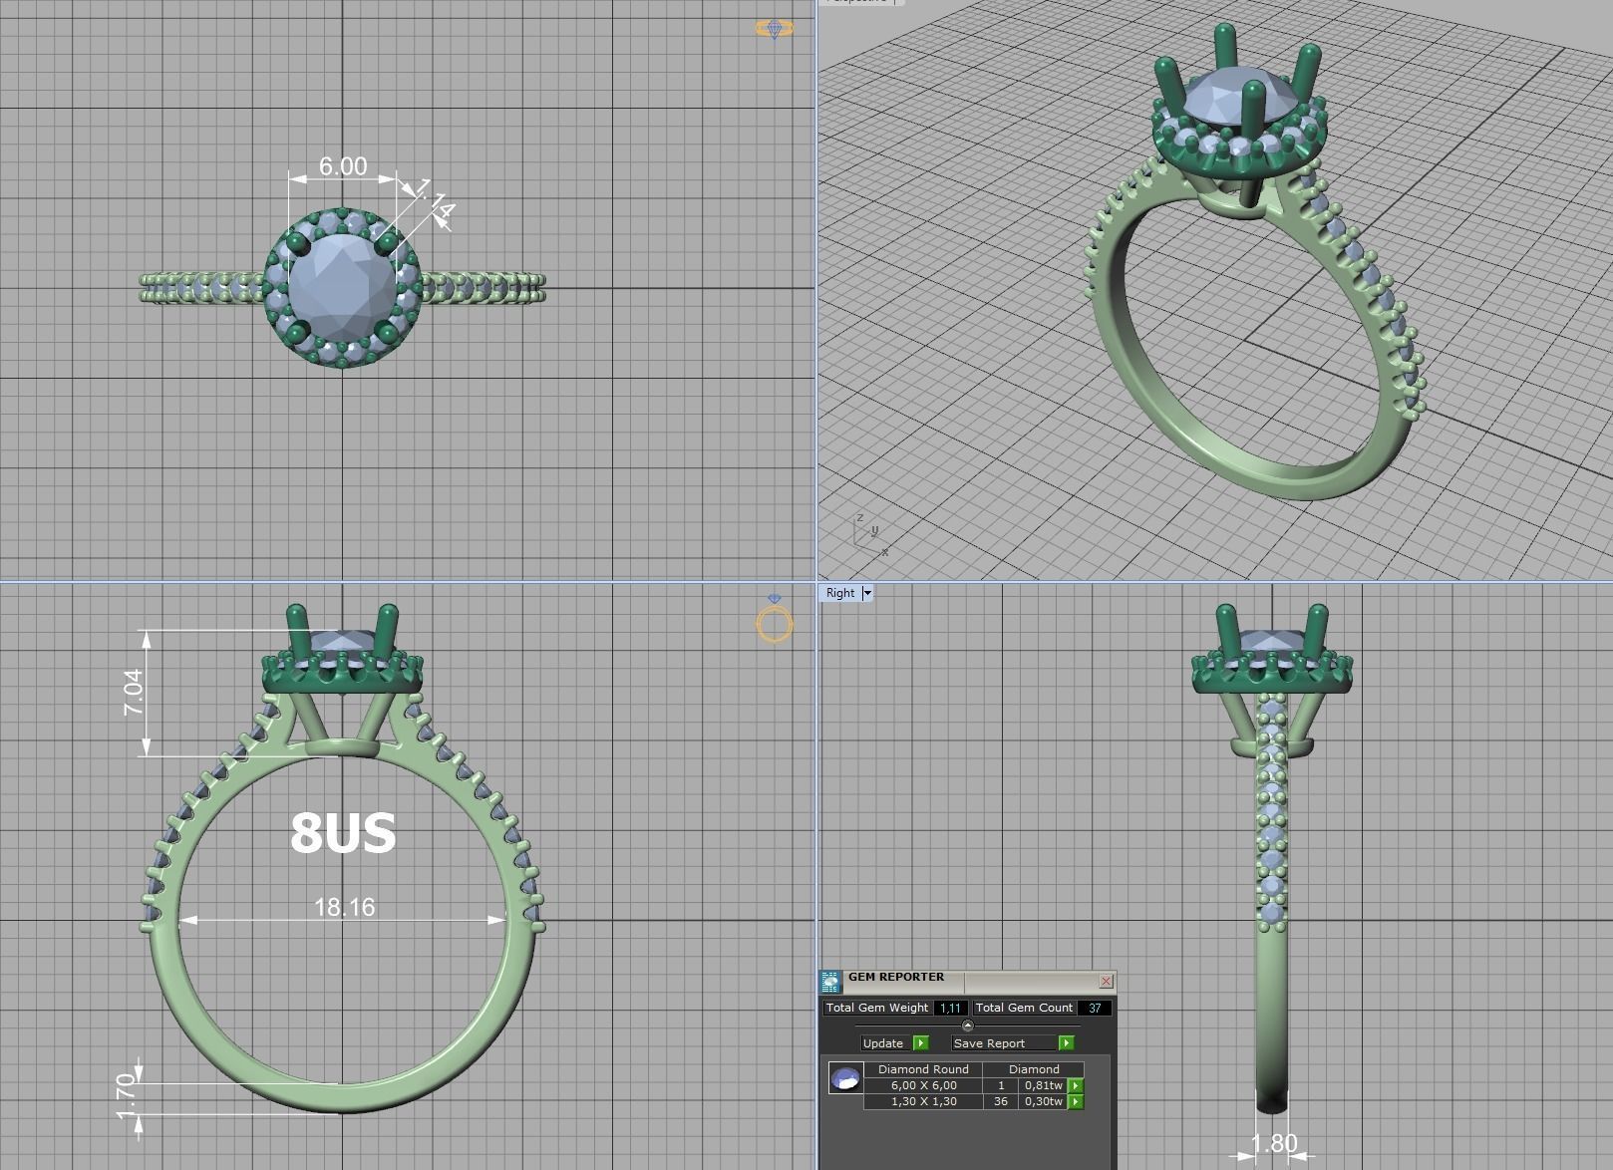Image resolution: width=1613 pixels, height=1170 pixels.
Task: Click the Total Gem Weight label
Action: (x=877, y=1008)
